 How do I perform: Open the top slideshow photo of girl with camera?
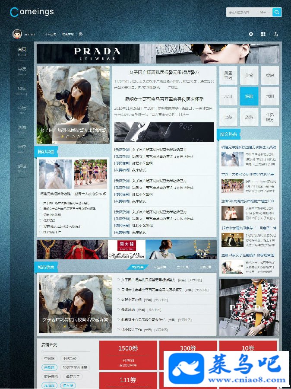pyautogui.click(x=73, y=105)
